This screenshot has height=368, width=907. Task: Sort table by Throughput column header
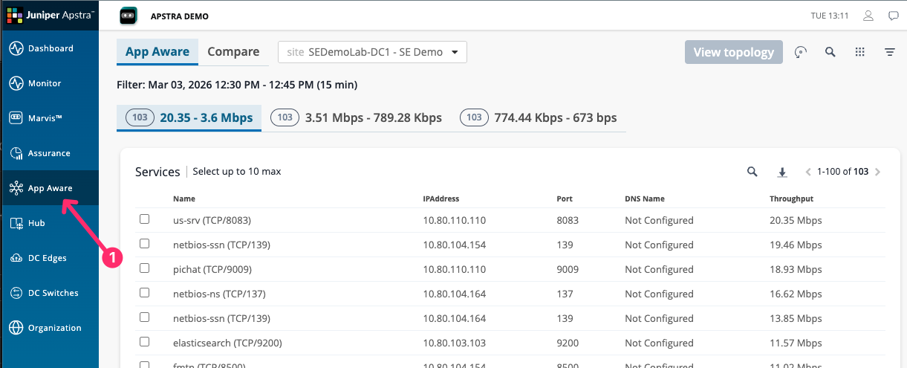point(791,198)
